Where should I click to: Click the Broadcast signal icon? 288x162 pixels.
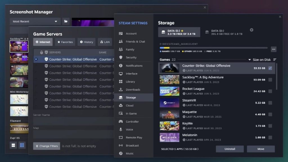[121, 145]
